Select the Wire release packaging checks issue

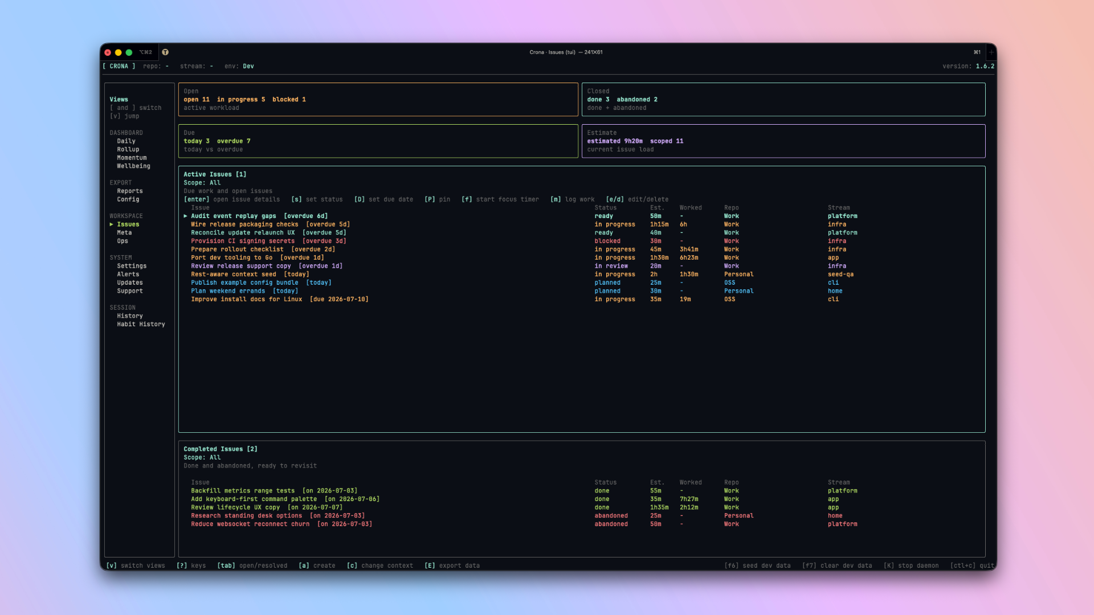click(x=581, y=224)
